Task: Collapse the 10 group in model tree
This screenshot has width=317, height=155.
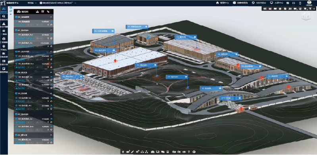Action: point(51,93)
